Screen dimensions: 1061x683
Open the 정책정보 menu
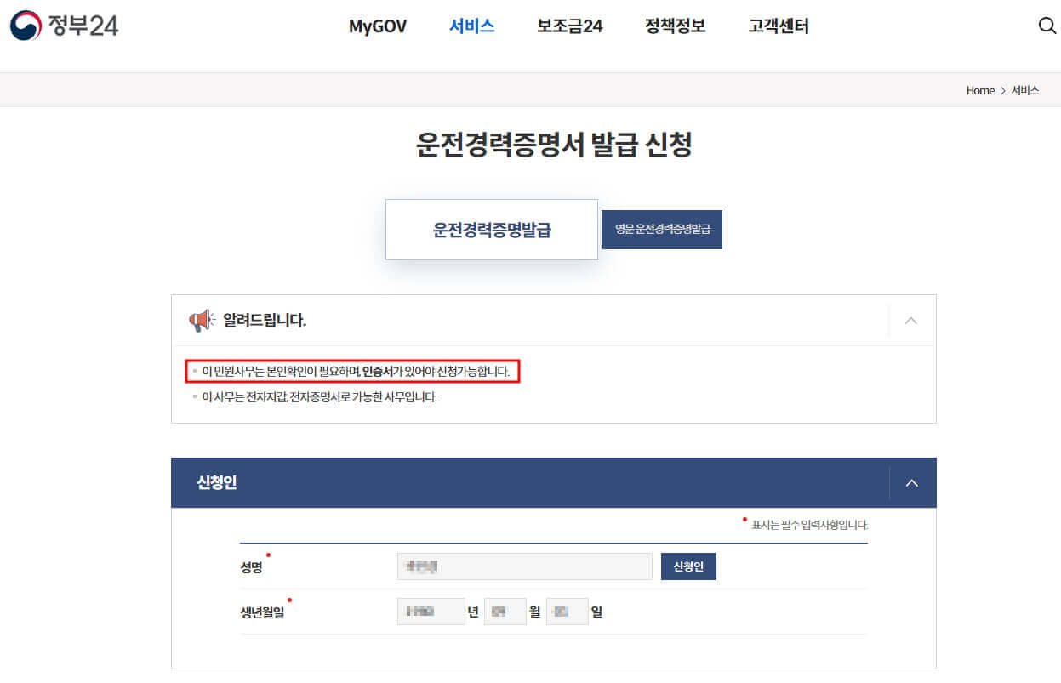675,26
